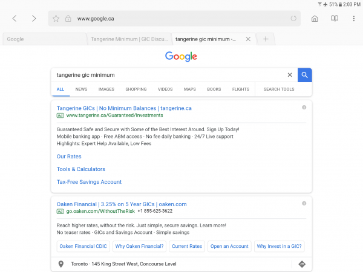Close the tangerine gic minimum tab
The width and height of the screenshot is (363, 272).
point(248,39)
